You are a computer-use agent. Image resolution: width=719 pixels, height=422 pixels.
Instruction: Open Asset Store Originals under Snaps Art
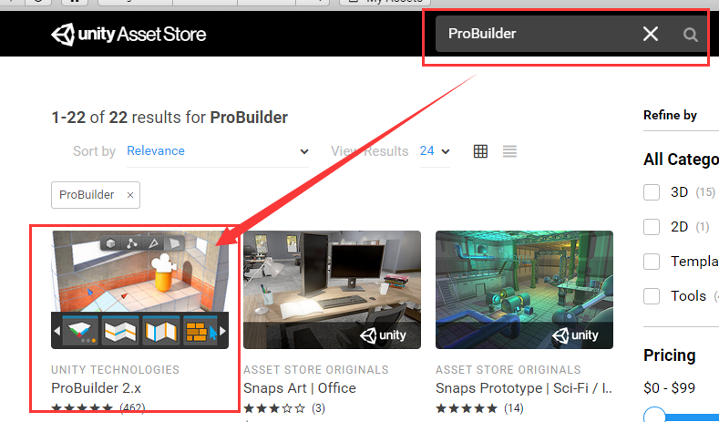[x=316, y=370]
